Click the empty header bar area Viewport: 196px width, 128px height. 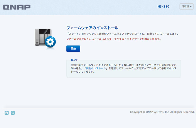point(92,7)
